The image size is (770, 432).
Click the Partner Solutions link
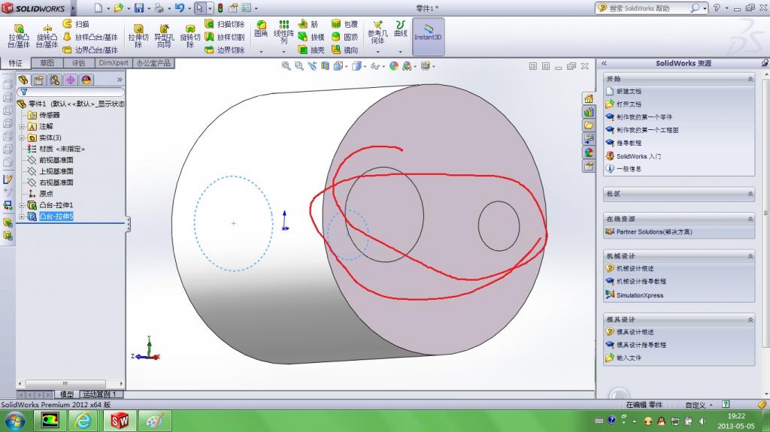pos(654,231)
